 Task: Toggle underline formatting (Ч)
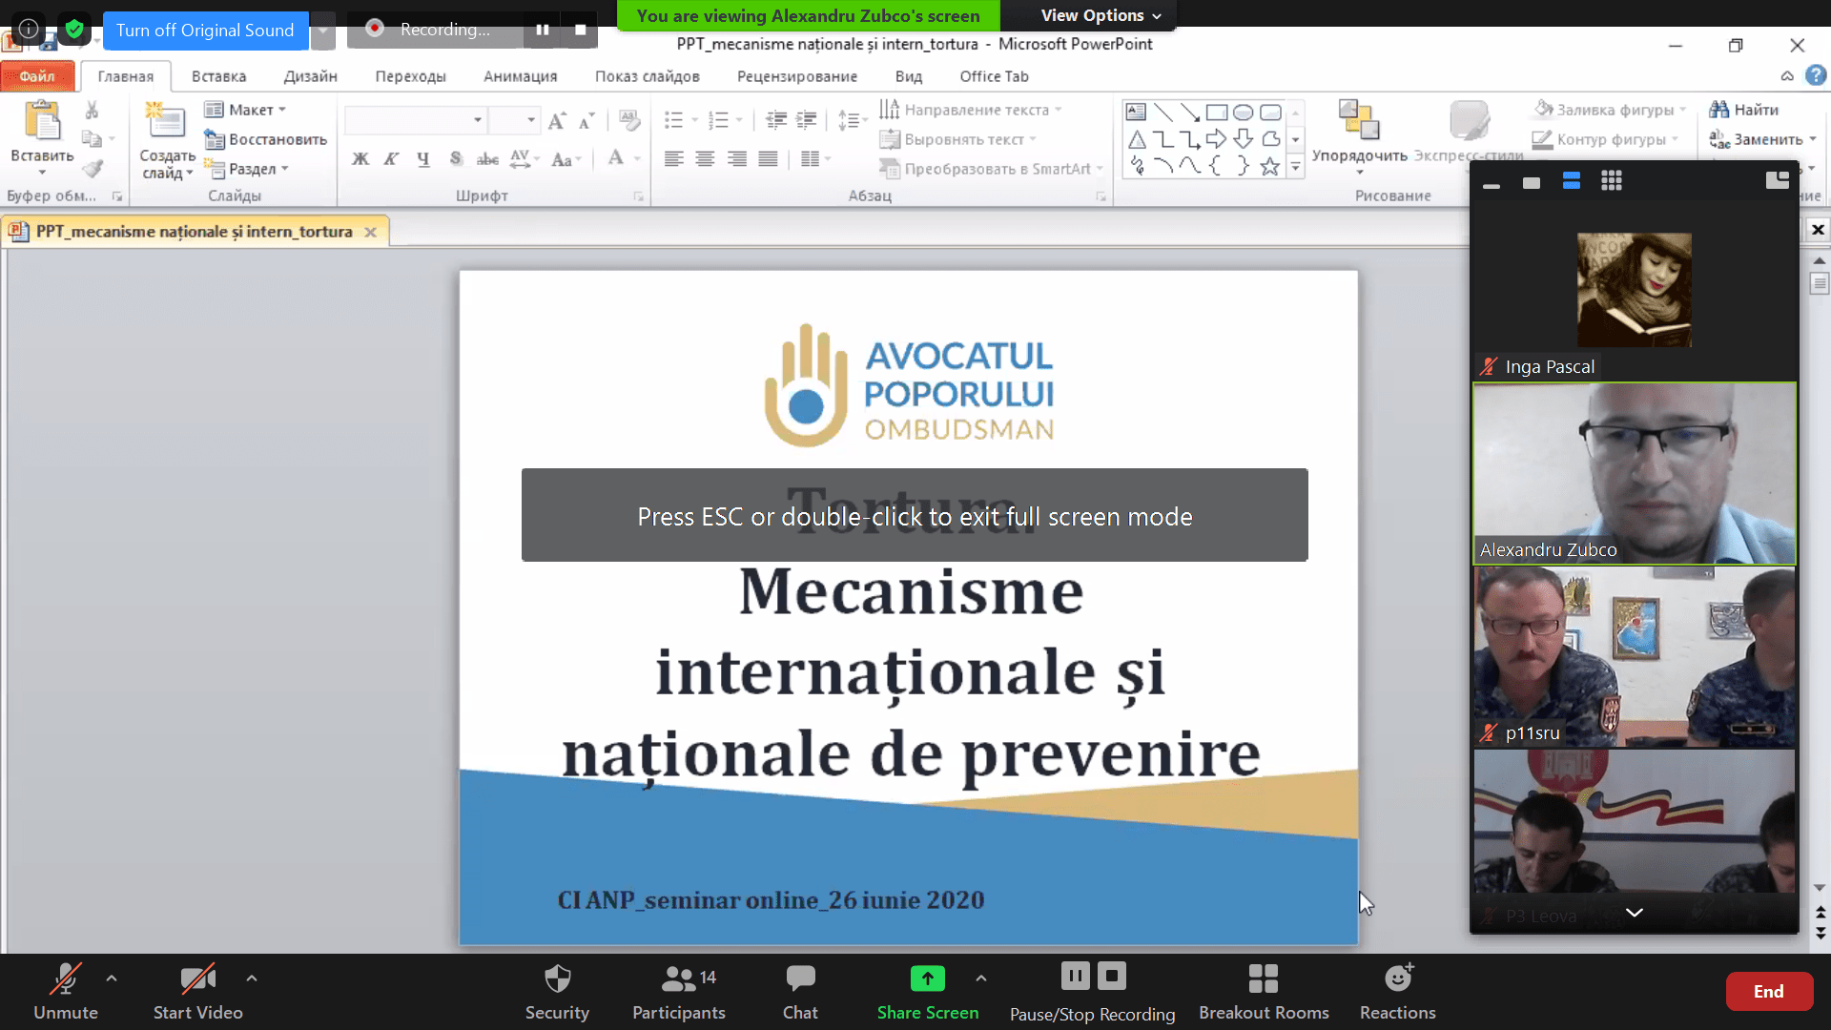point(423,158)
